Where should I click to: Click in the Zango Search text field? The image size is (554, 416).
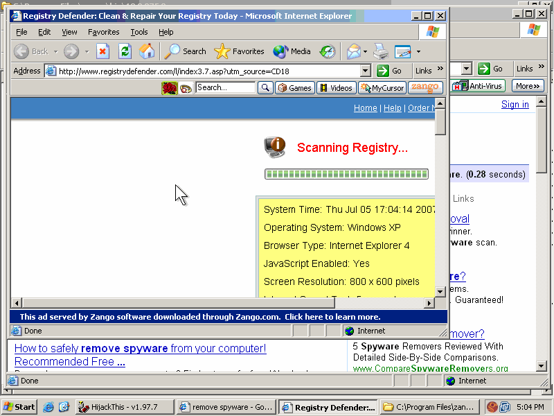click(226, 88)
